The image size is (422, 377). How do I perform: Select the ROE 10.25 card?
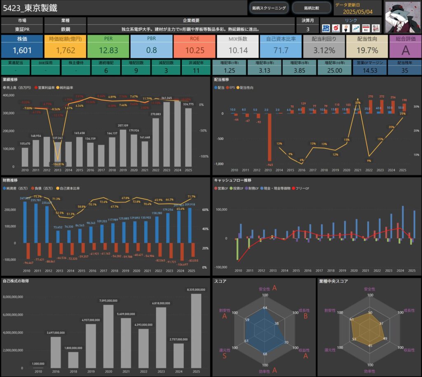click(195, 46)
